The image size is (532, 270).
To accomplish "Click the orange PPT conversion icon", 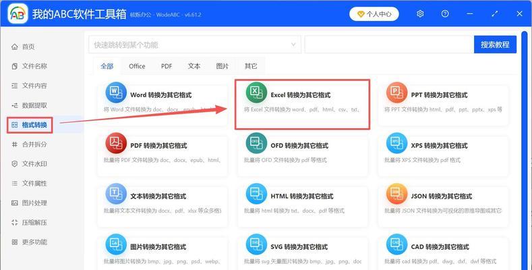I will tap(396, 92).
